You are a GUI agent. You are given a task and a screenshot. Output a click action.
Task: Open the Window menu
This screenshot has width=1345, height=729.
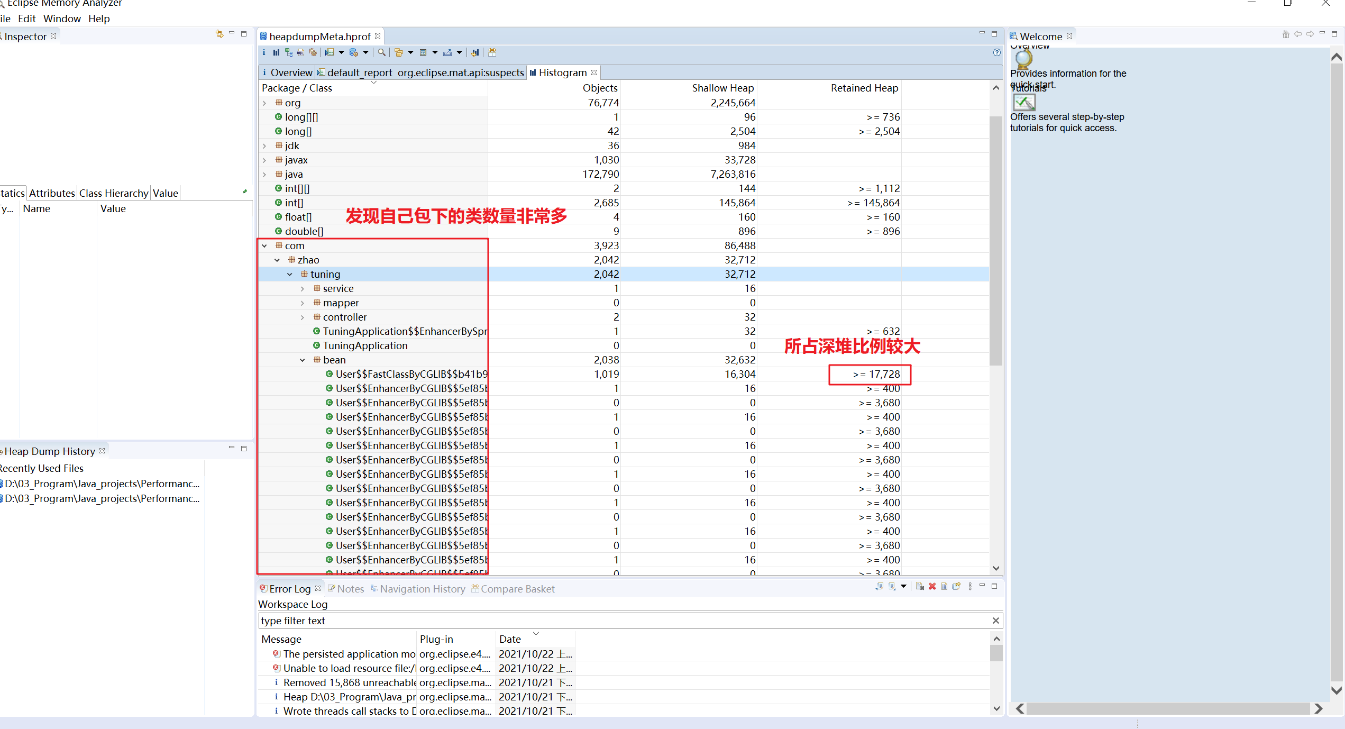[62, 19]
